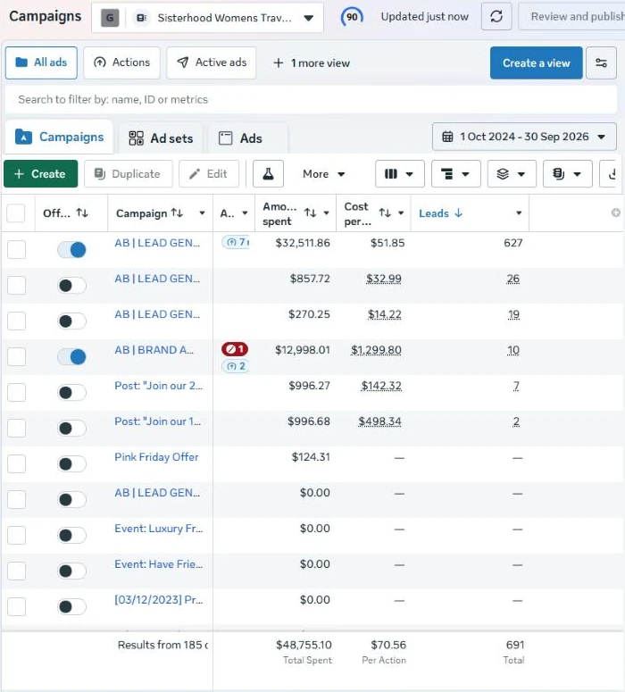Open the Pink Friday Offer campaign link

(156, 457)
